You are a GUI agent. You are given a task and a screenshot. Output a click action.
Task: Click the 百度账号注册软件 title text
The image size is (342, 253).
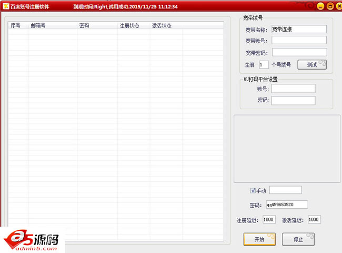point(30,6)
